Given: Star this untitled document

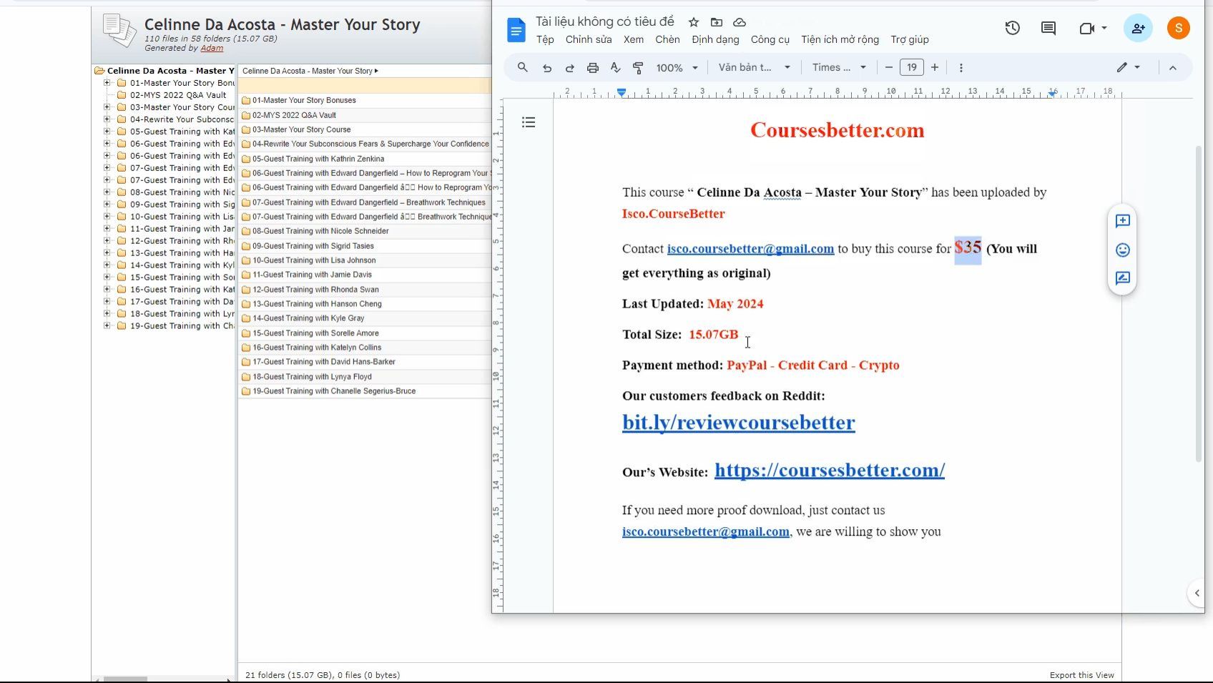Looking at the screenshot, I should (x=693, y=22).
